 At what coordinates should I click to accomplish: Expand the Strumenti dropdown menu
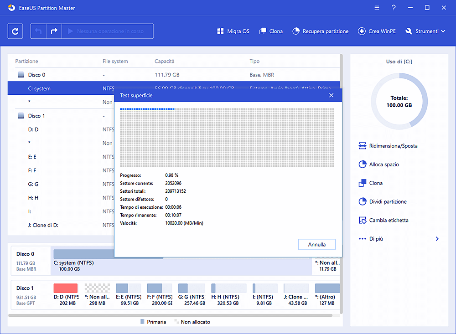(425, 31)
